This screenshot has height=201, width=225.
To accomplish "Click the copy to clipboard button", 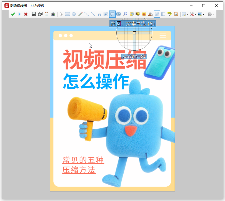I will click(47, 14).
